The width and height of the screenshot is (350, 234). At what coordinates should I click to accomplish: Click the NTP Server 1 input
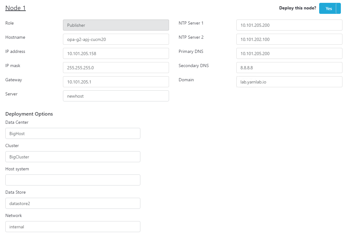point(289,25)
